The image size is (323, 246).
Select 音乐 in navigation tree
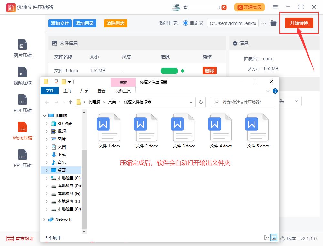pos(61,162)
